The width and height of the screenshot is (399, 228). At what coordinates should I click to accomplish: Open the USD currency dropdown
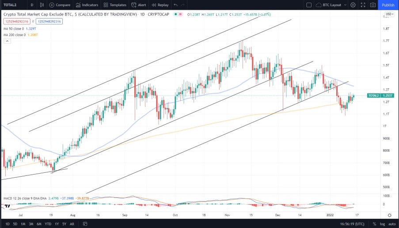pyautogui.click(x=389, y=14)
